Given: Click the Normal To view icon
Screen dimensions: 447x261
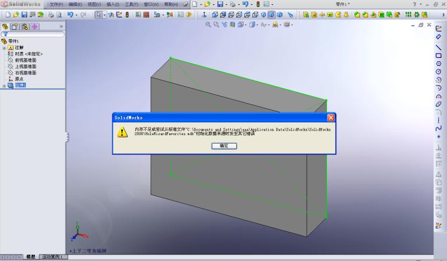Looking at the screenshot, I should pyautogui.click(x=204, y=15).
